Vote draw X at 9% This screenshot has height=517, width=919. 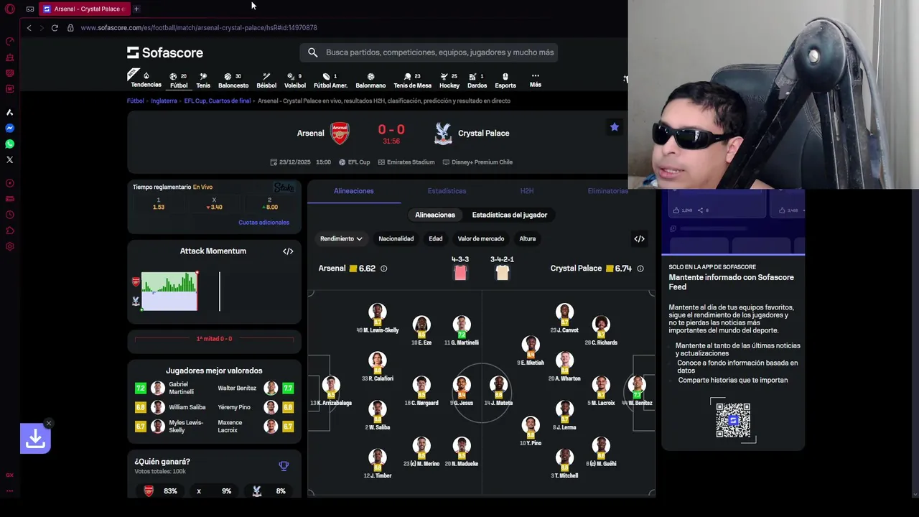[214, 491]
